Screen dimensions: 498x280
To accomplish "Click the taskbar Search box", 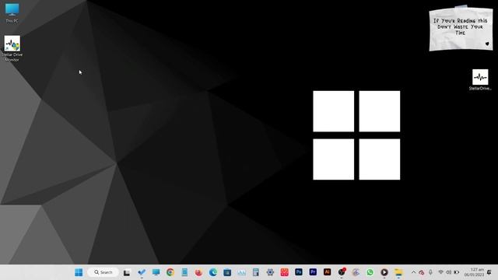I will 103,272.
